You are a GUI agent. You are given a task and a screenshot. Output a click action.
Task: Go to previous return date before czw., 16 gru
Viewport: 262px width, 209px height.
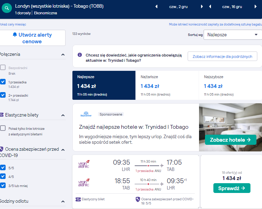point(210,7)
